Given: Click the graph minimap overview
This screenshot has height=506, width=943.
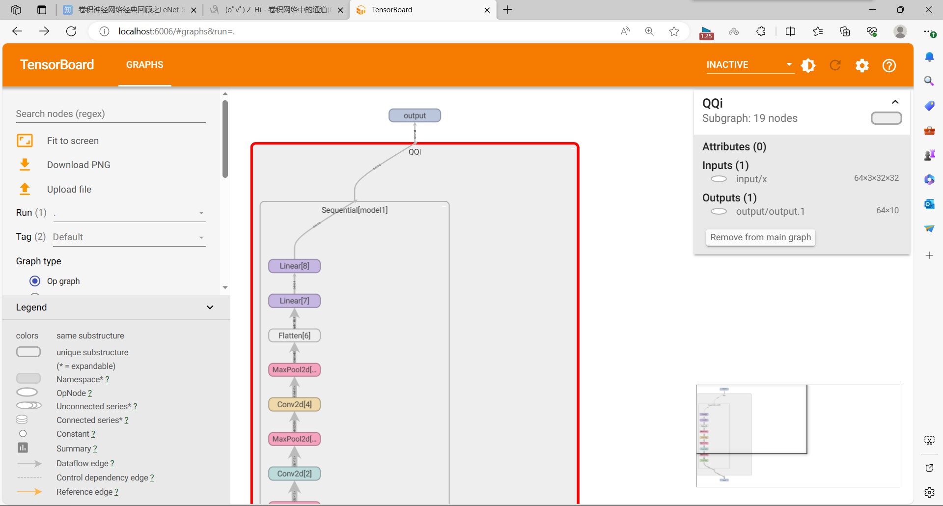Looking at the screenshot, I should [798, 436].
